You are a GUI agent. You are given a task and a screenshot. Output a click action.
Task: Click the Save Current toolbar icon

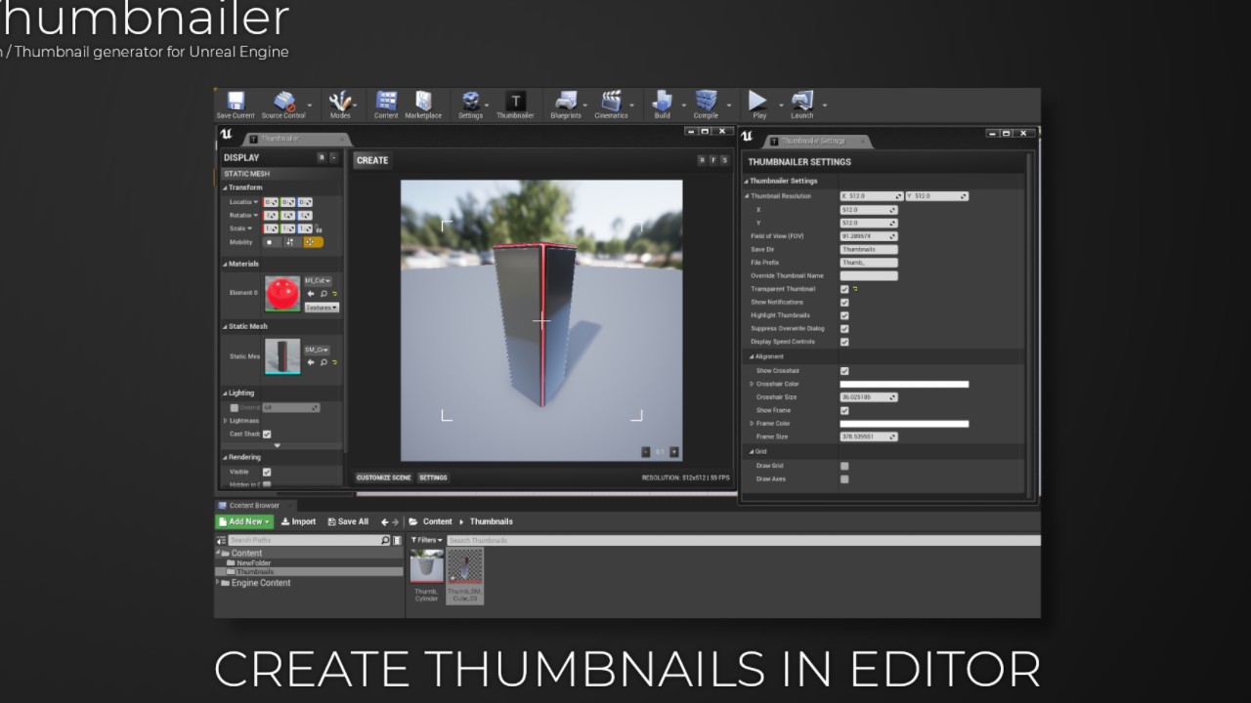[235, 103]
